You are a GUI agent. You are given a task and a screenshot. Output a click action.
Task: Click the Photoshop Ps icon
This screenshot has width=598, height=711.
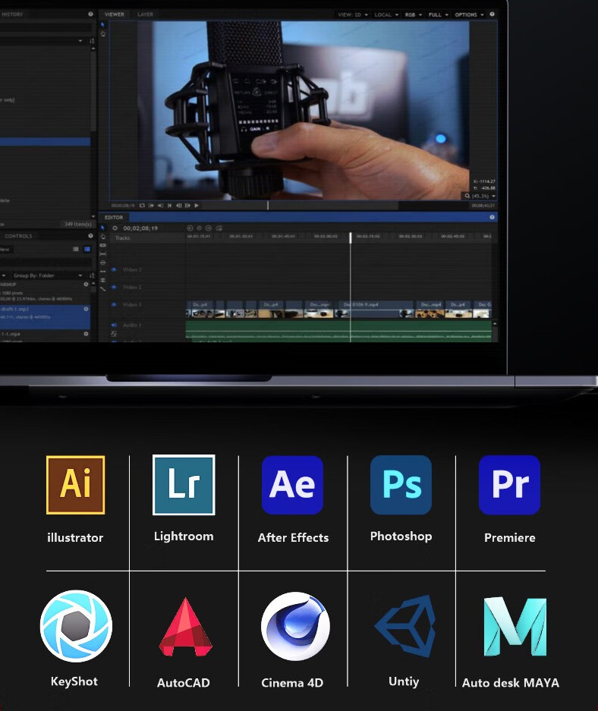pos(401,485)
